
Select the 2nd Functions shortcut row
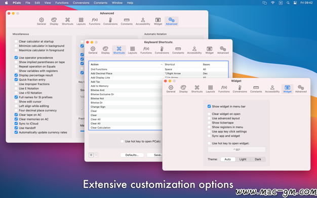158,69
